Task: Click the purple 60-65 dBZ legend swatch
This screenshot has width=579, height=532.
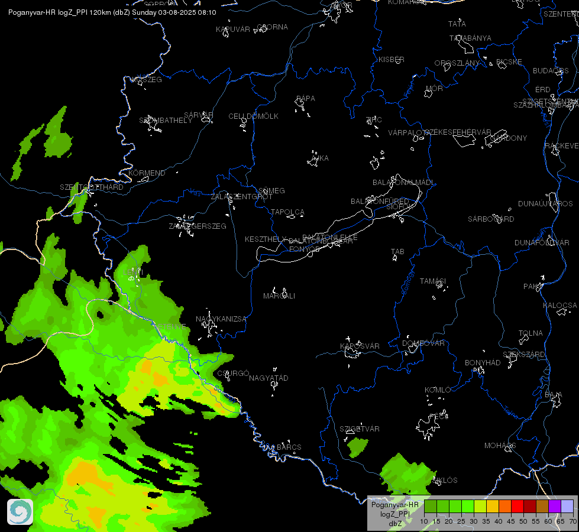Action: pyautogui.click(x=555, y=507)
